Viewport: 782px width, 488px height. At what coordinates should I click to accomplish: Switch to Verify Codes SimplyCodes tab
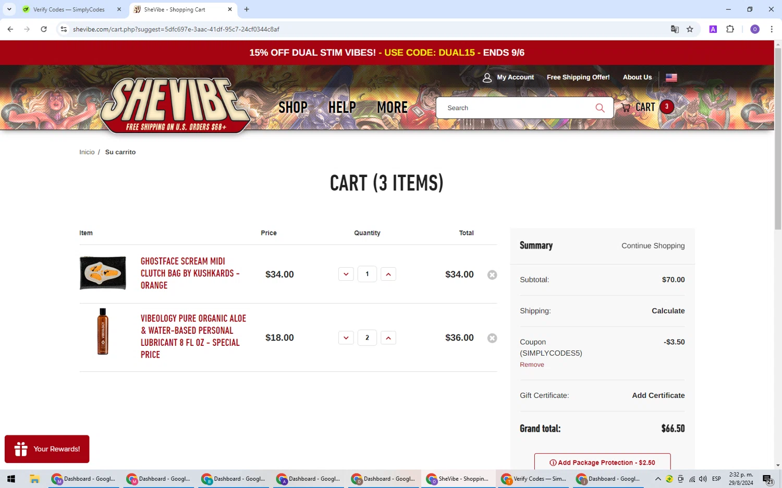pos(69,9)
